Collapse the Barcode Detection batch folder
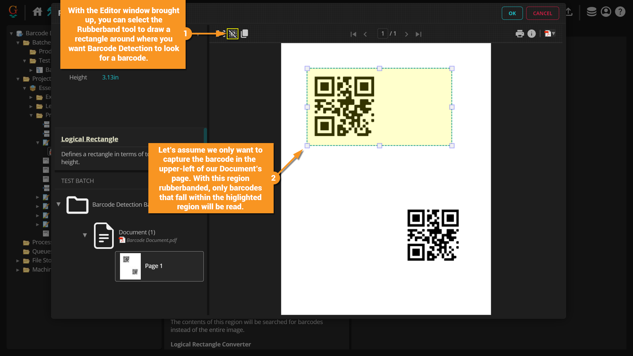The height and width of the screenshot is (356, 633). (x=59, y=204)
